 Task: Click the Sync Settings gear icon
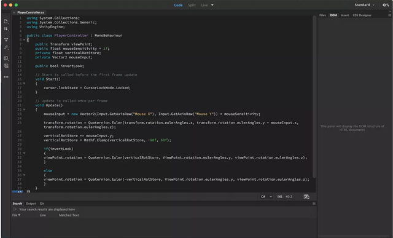[x=386, y=5]
